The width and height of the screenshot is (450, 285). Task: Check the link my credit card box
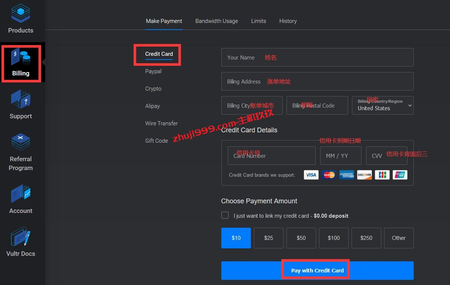coord(225,215)
